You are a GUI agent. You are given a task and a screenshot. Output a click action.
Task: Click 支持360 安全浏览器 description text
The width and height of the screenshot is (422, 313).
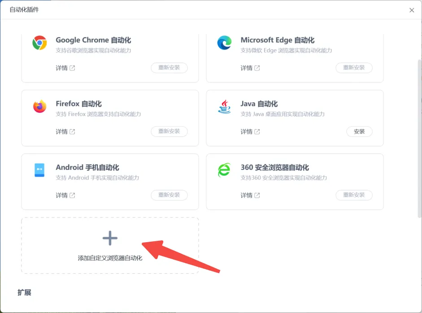[284, 178]
